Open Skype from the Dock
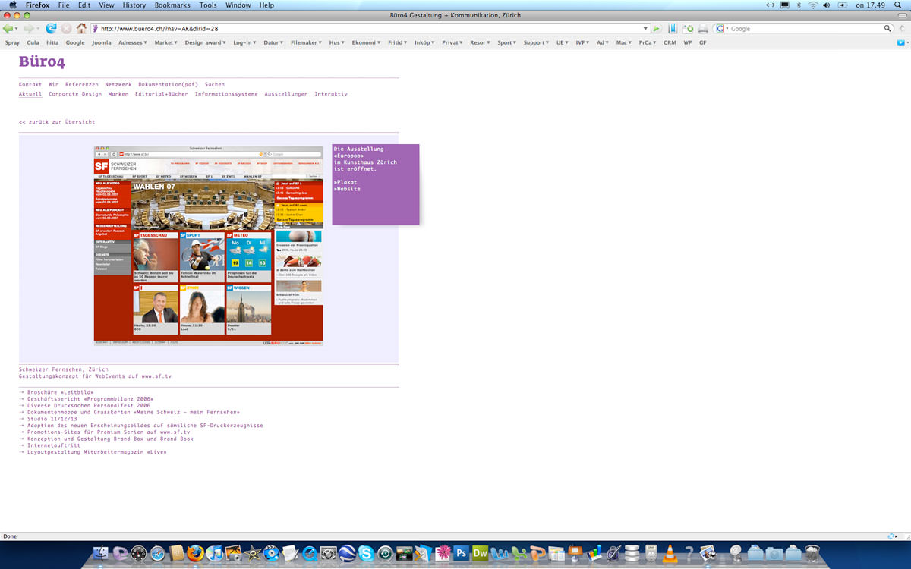This screenshot has height=569, width=911. [367, 552]
